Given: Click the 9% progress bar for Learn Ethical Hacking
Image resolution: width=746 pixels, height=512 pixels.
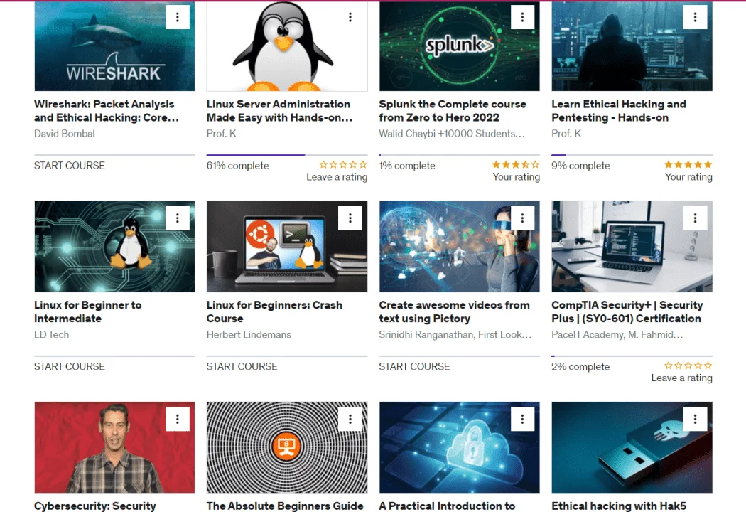Looking at the screenshot, I should tap(632, 155).
